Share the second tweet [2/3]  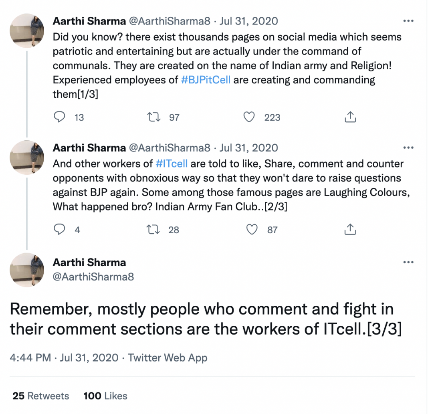[x=350, y=230]
